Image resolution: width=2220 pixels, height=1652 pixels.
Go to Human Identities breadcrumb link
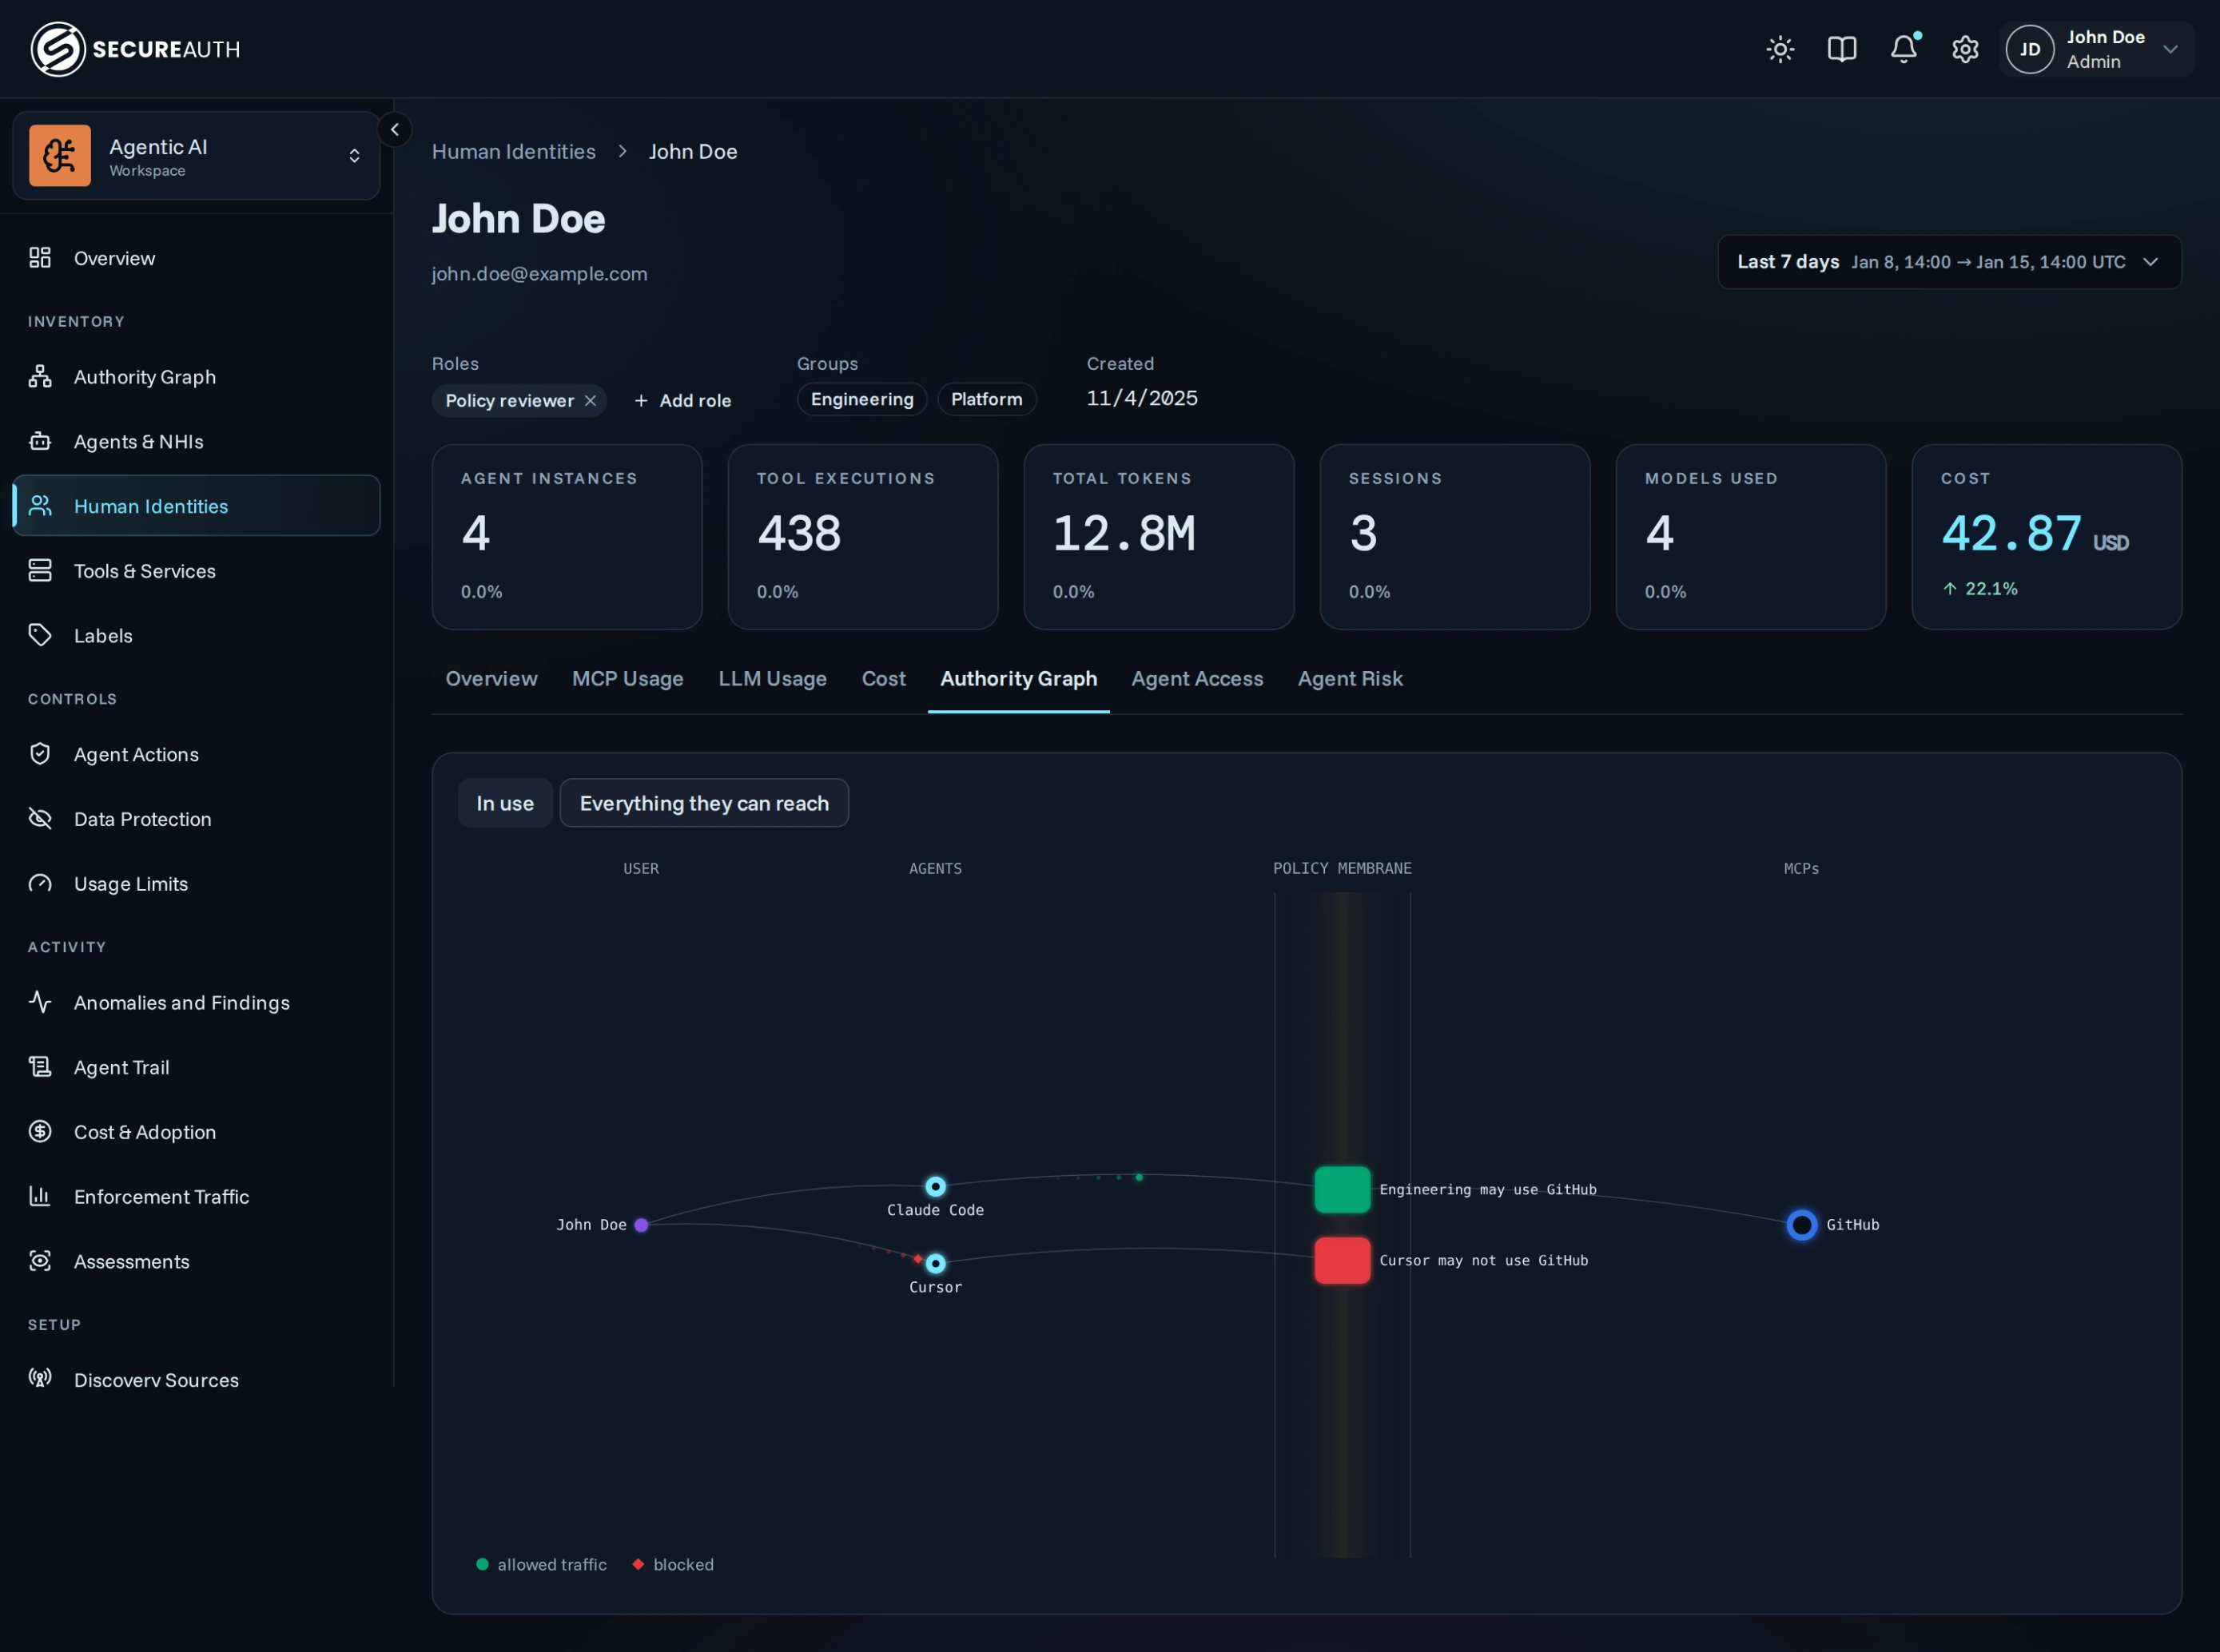(513, 152)
